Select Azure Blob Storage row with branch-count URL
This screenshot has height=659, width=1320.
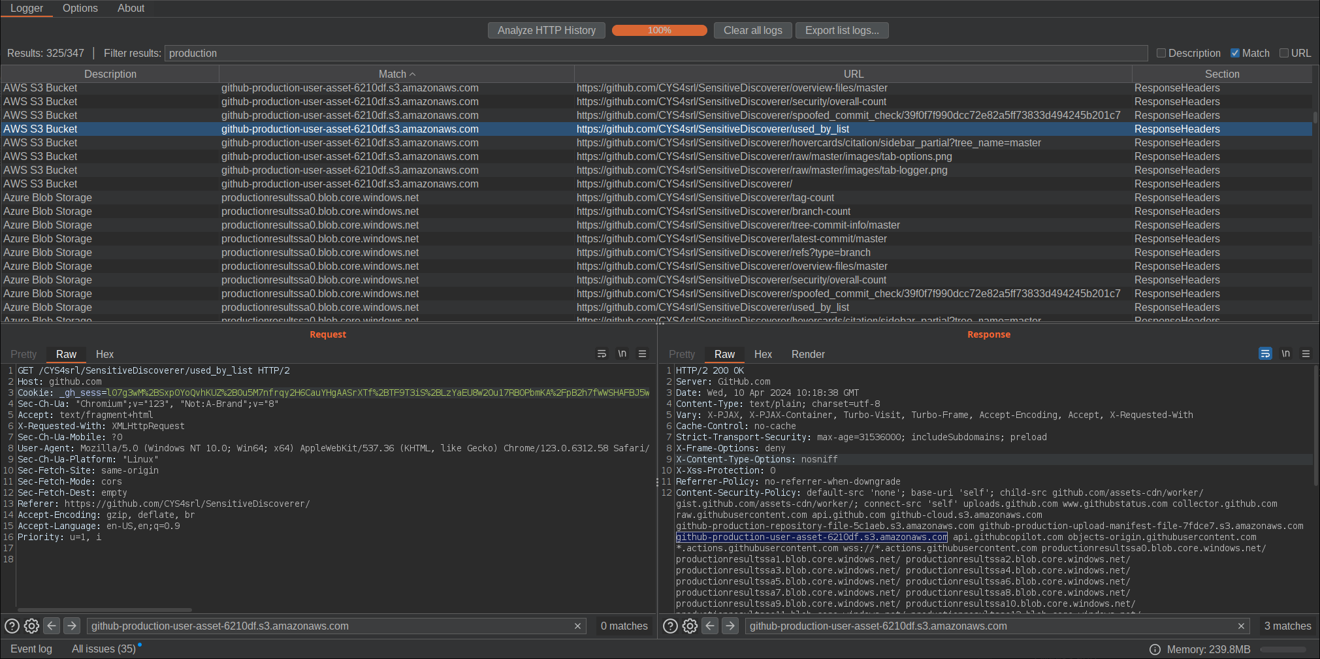tap(656, 212)
